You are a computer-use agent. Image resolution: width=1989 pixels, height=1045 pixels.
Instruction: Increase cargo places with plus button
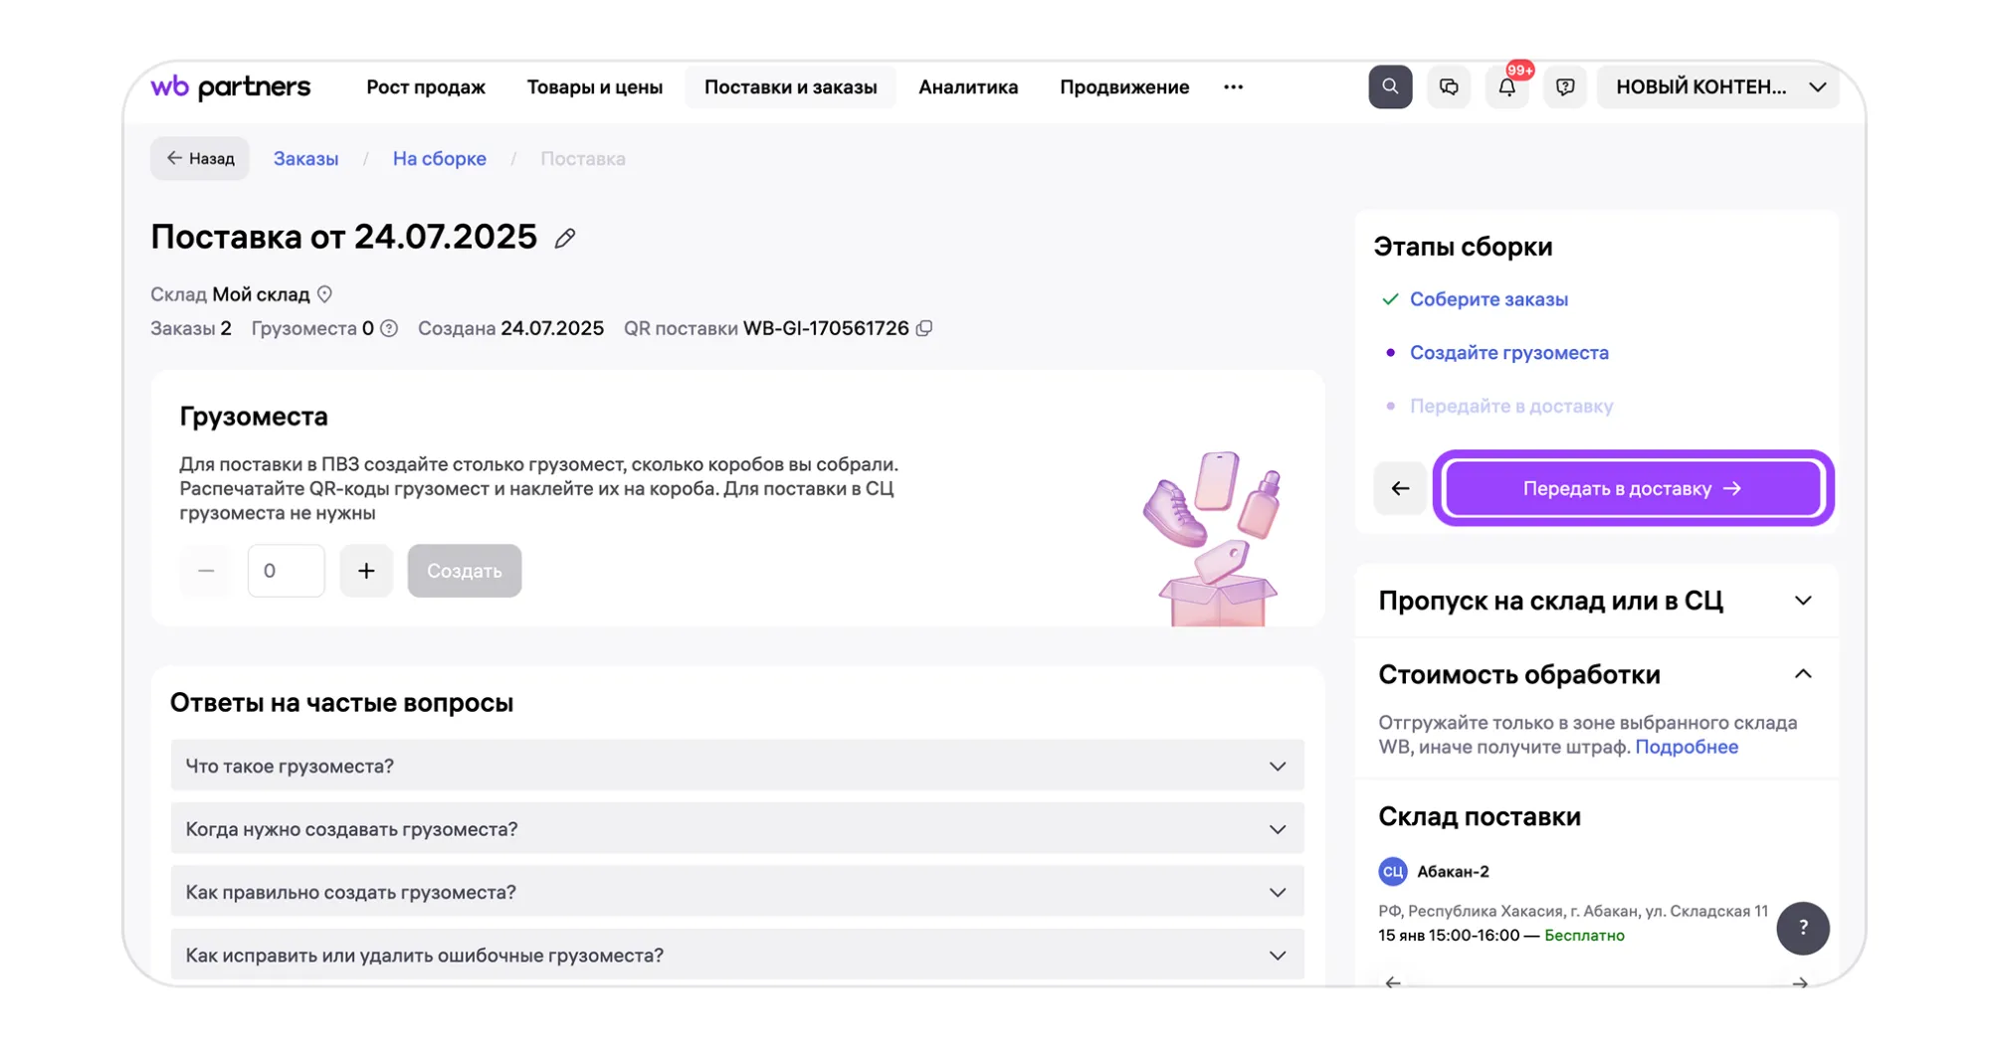point(366,571)
